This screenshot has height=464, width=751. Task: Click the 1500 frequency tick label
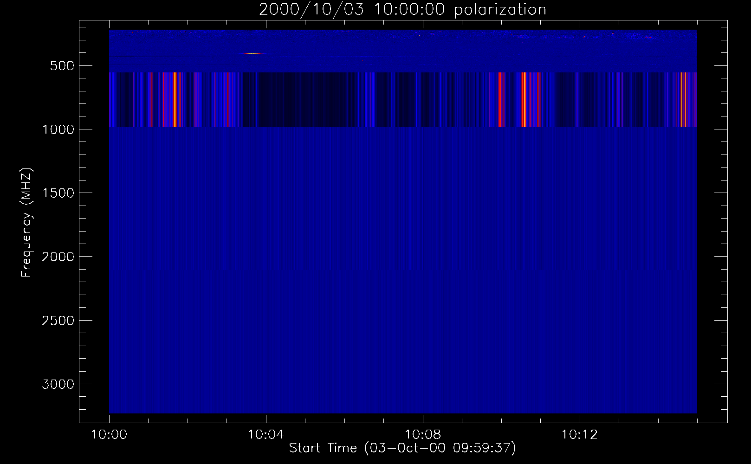pyautogui.click(x=58, y=193)
